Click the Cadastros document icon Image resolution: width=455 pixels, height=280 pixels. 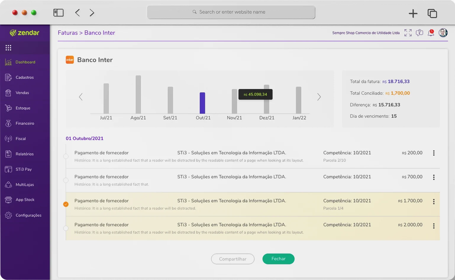(x=8, y=77)
